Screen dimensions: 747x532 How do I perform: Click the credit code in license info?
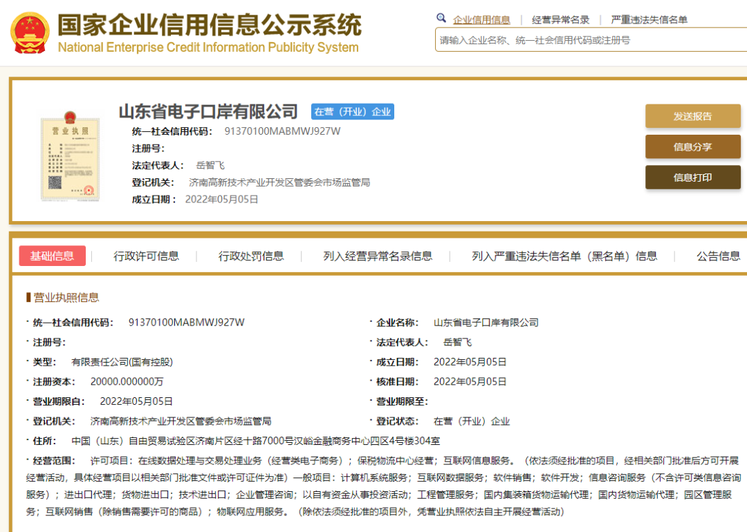tap(187, 323)
